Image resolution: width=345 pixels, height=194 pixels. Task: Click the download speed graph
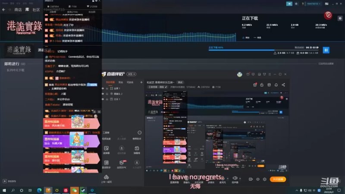169,35
